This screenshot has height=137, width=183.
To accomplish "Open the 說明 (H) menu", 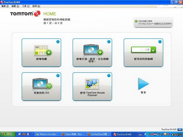I will [36, 6].
